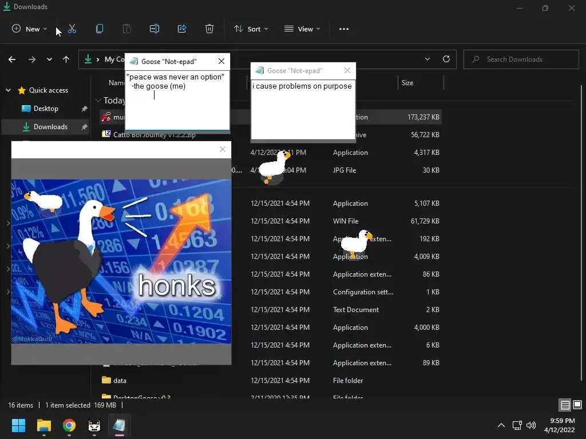Viewport: 586px width, 439px height.
Task: Refresh the Downloads folder view
Action: tap(446, 59)
